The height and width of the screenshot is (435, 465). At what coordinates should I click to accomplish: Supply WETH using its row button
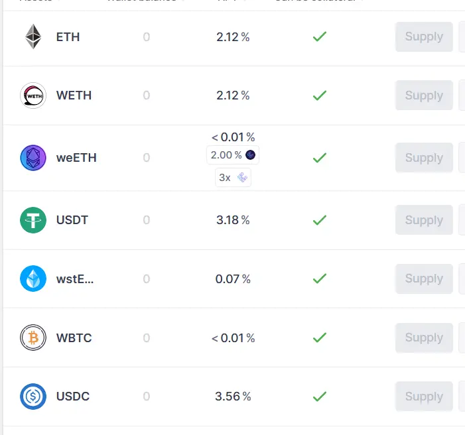[424, 95]
